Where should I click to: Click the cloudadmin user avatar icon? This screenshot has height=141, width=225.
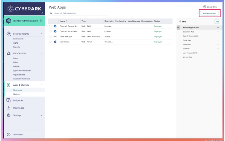tap(205, 7)
